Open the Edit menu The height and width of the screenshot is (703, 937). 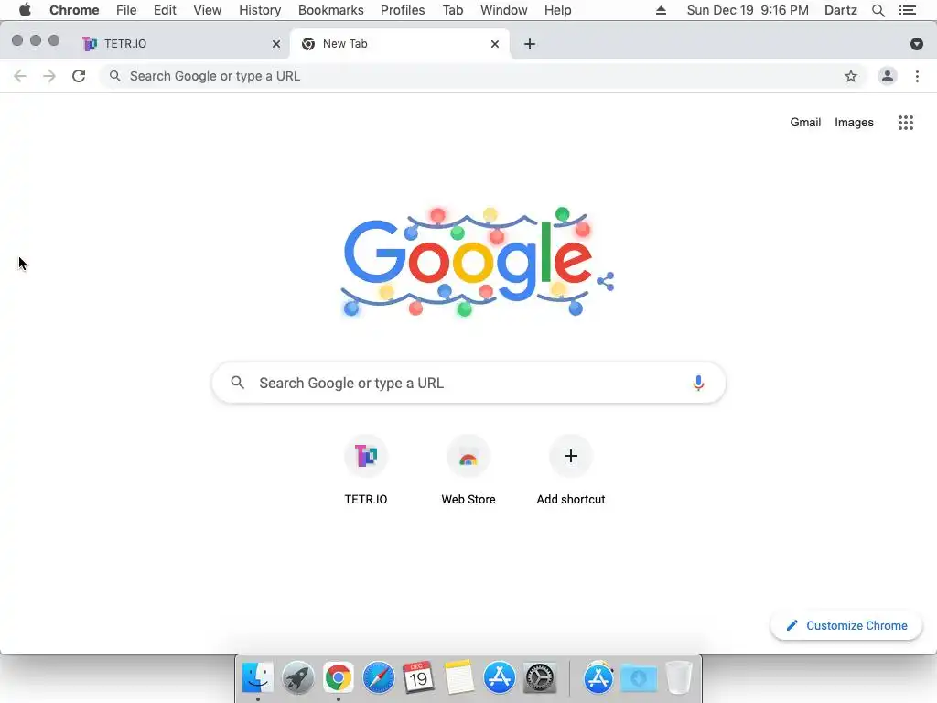pyautogui.click(x=165, y=10)
